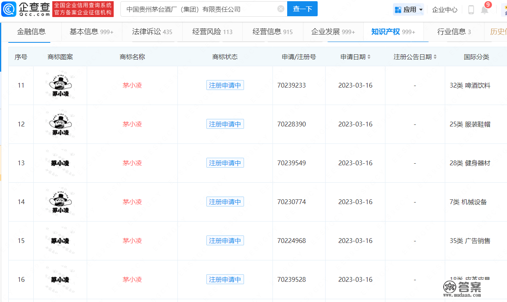Click the 国际分类 column header
507x302 pixels.
pos(477,57)
